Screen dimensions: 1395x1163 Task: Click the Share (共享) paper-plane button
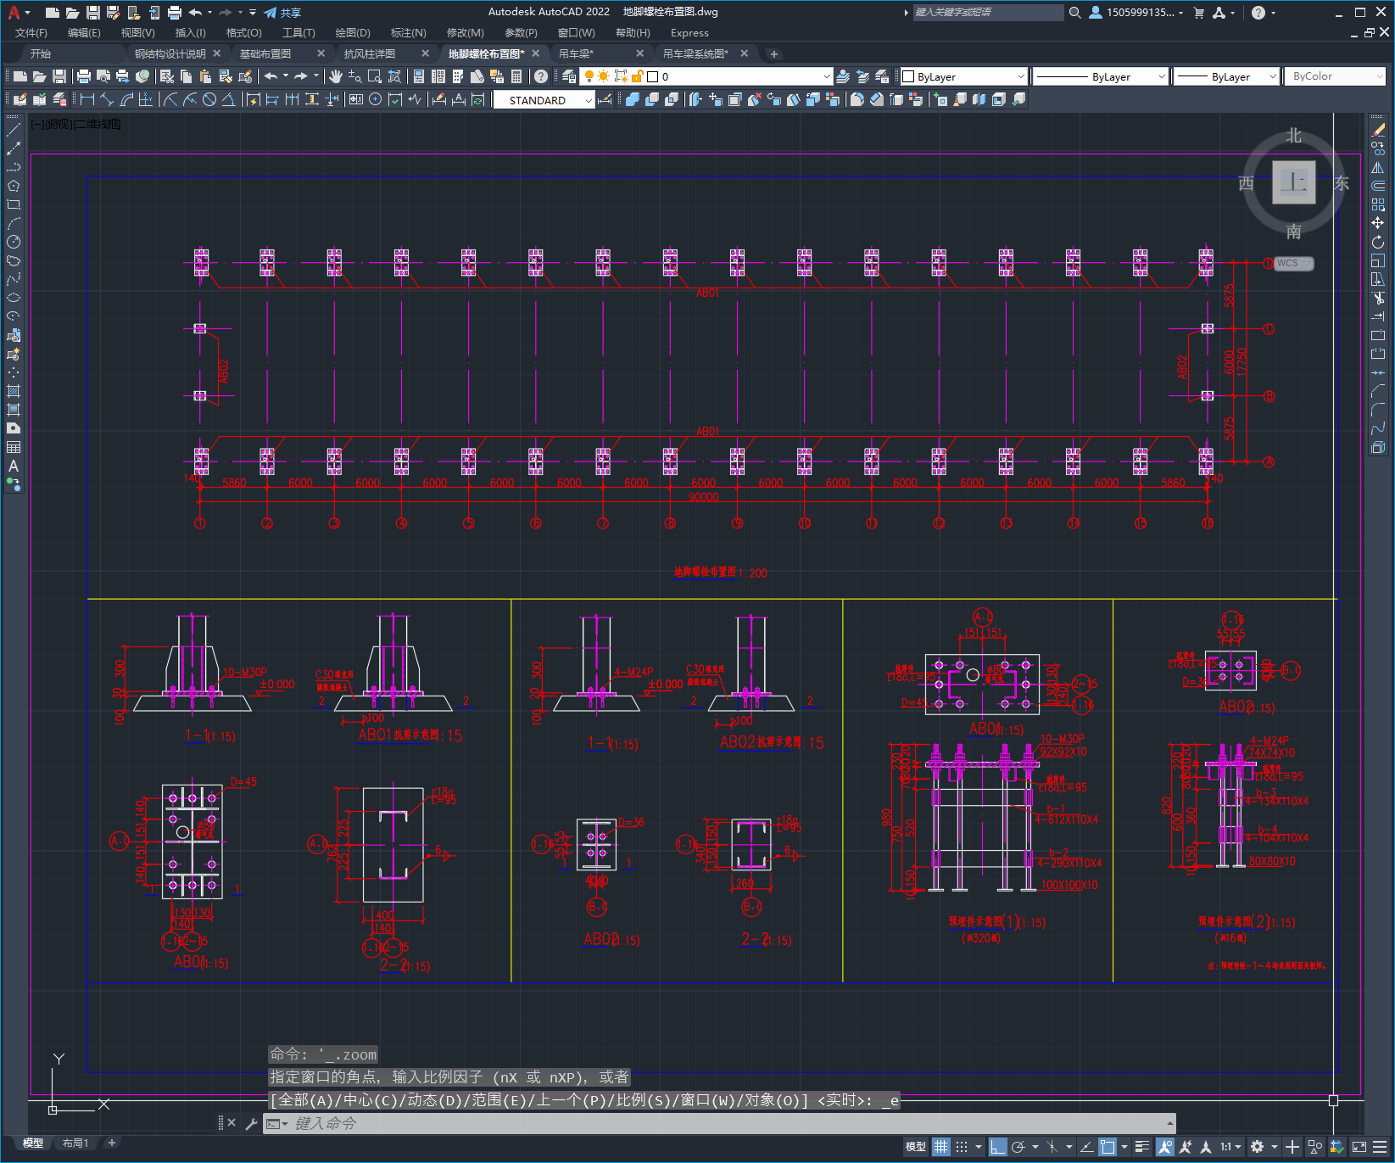[x=282, y=13]
